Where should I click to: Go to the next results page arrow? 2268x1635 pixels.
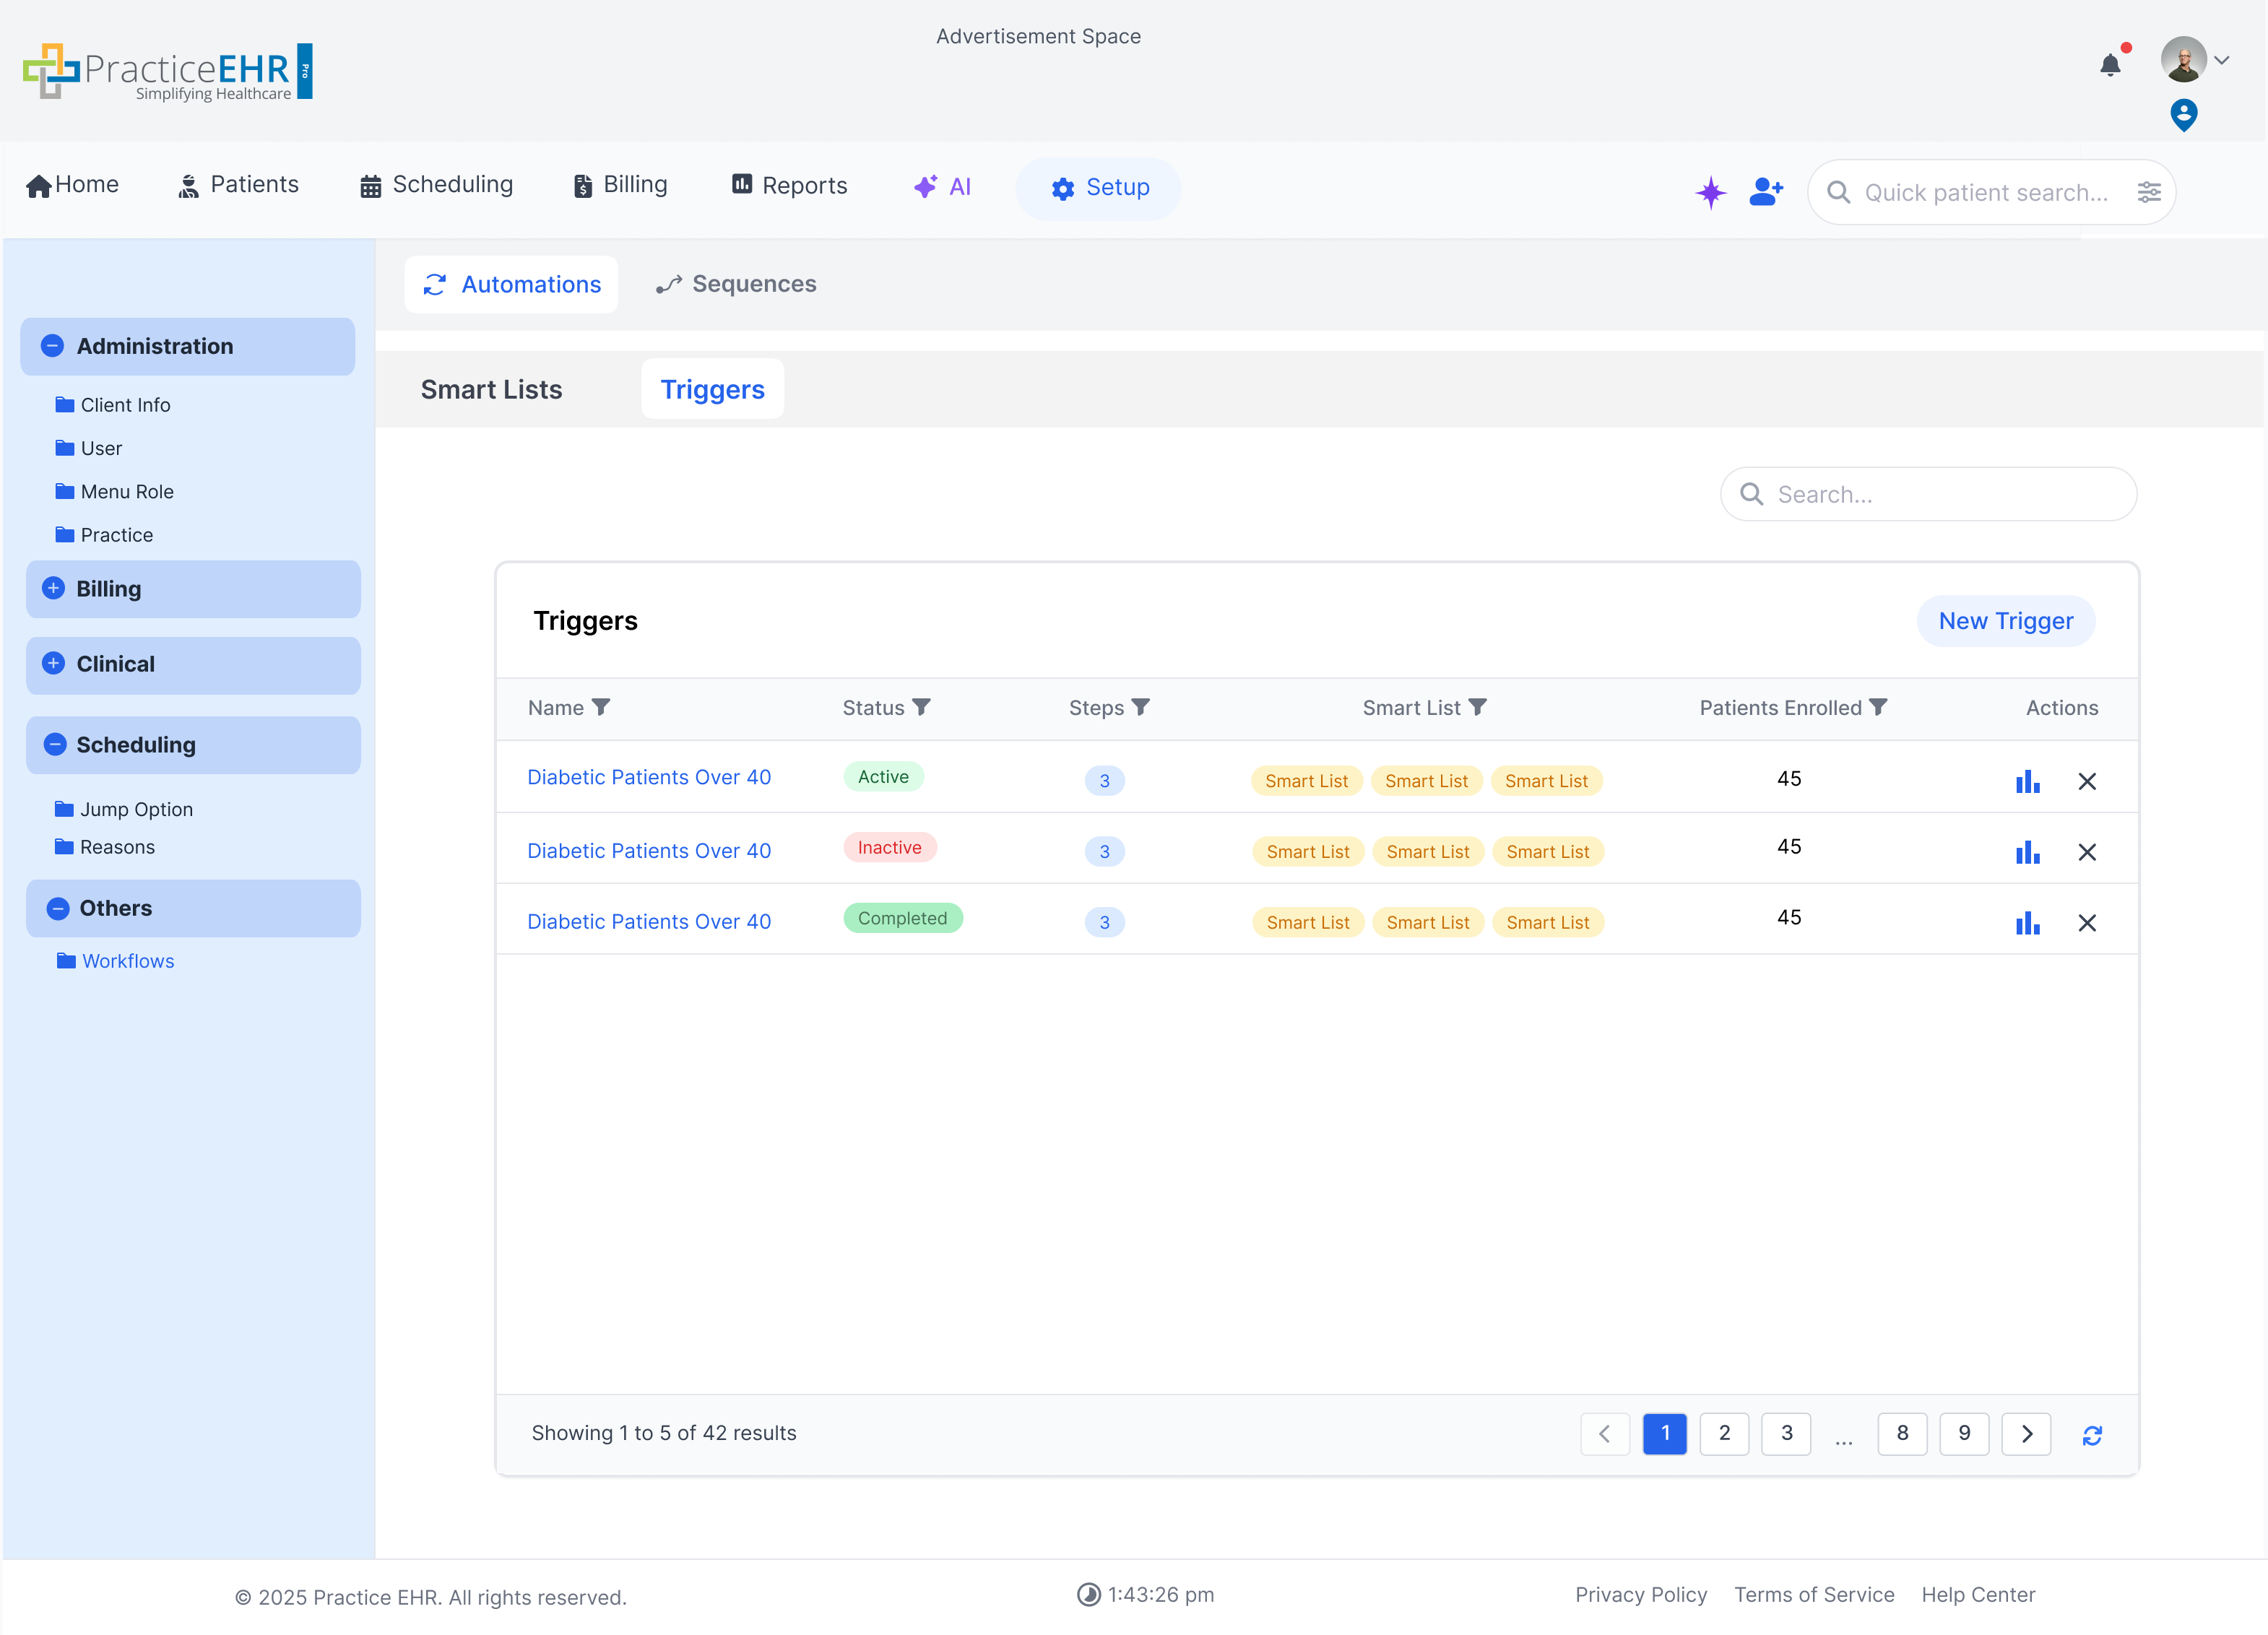pos(2026,1434)
